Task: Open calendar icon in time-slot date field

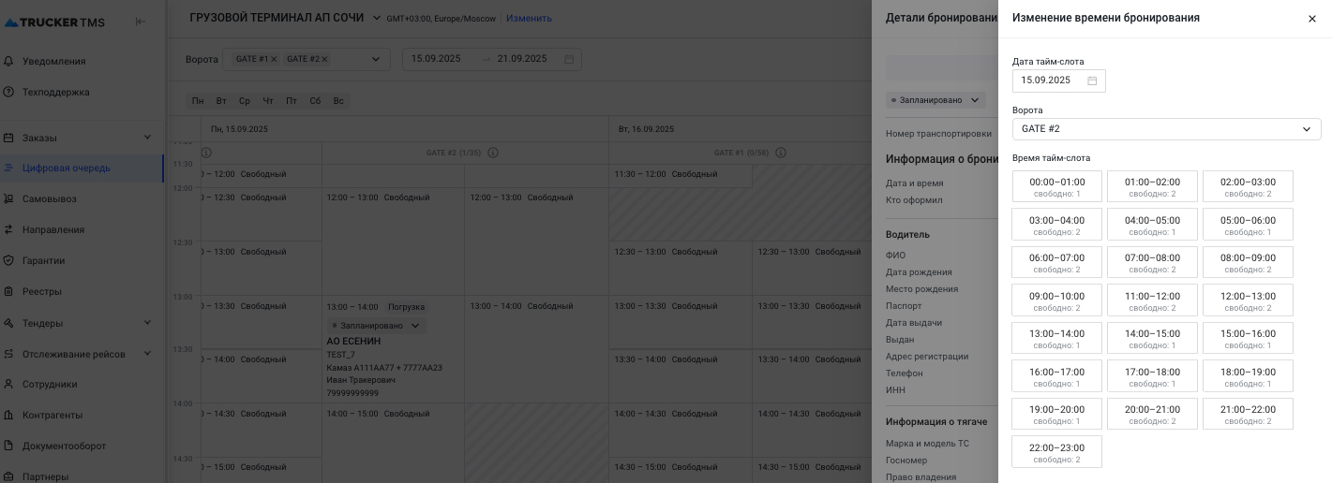Action: point(1092,80)
